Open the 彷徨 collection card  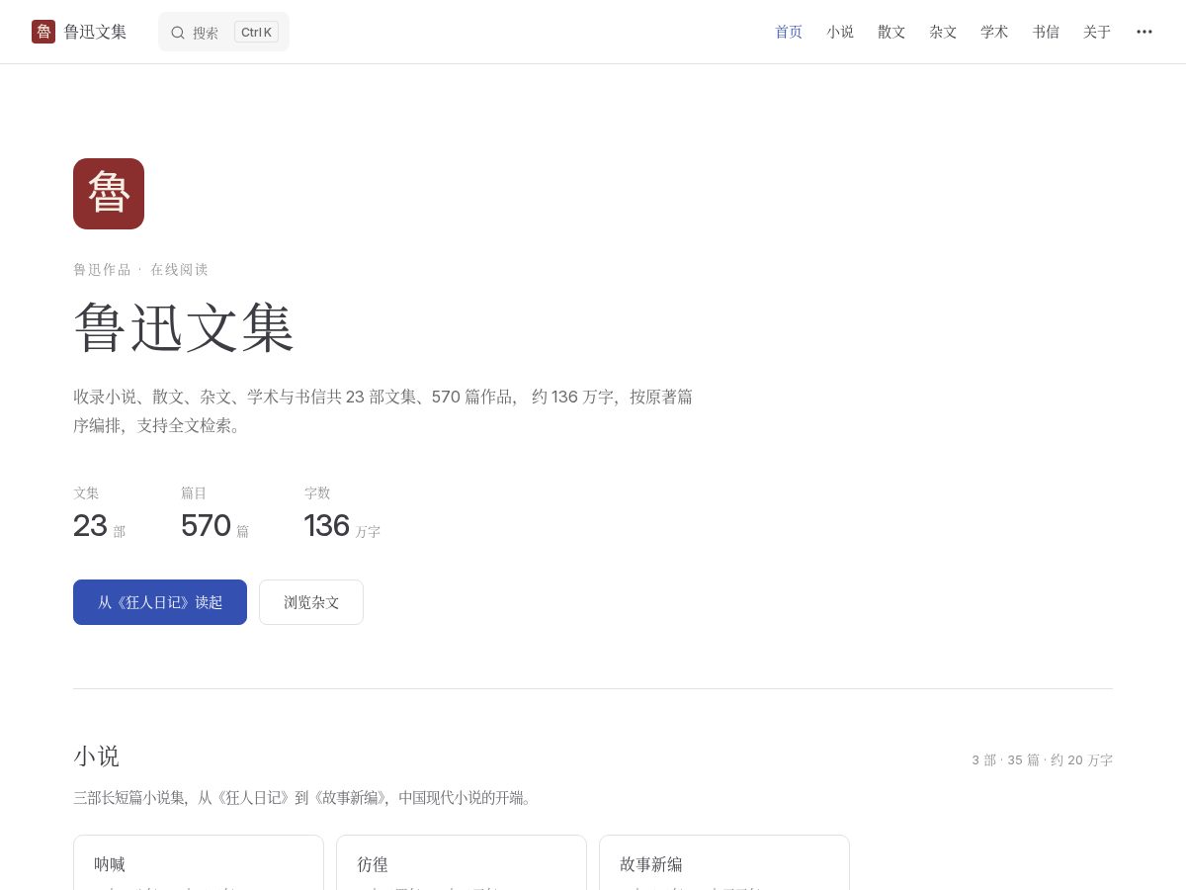(462, 862)
